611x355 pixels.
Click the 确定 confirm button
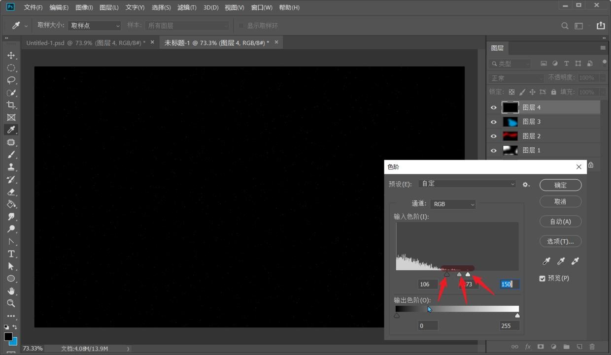(560, 185)
